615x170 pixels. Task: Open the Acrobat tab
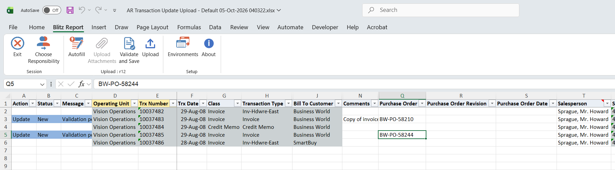[377, 27]
